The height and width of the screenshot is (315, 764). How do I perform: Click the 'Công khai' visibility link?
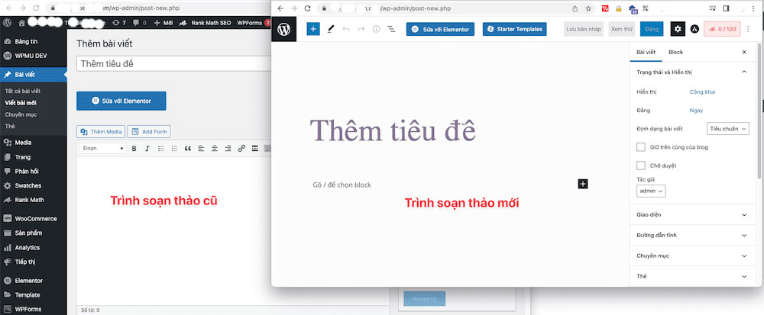point(702,92)
